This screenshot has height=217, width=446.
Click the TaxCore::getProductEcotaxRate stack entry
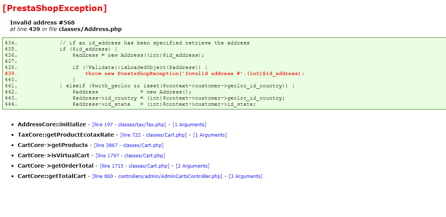(x=66, y=135)
